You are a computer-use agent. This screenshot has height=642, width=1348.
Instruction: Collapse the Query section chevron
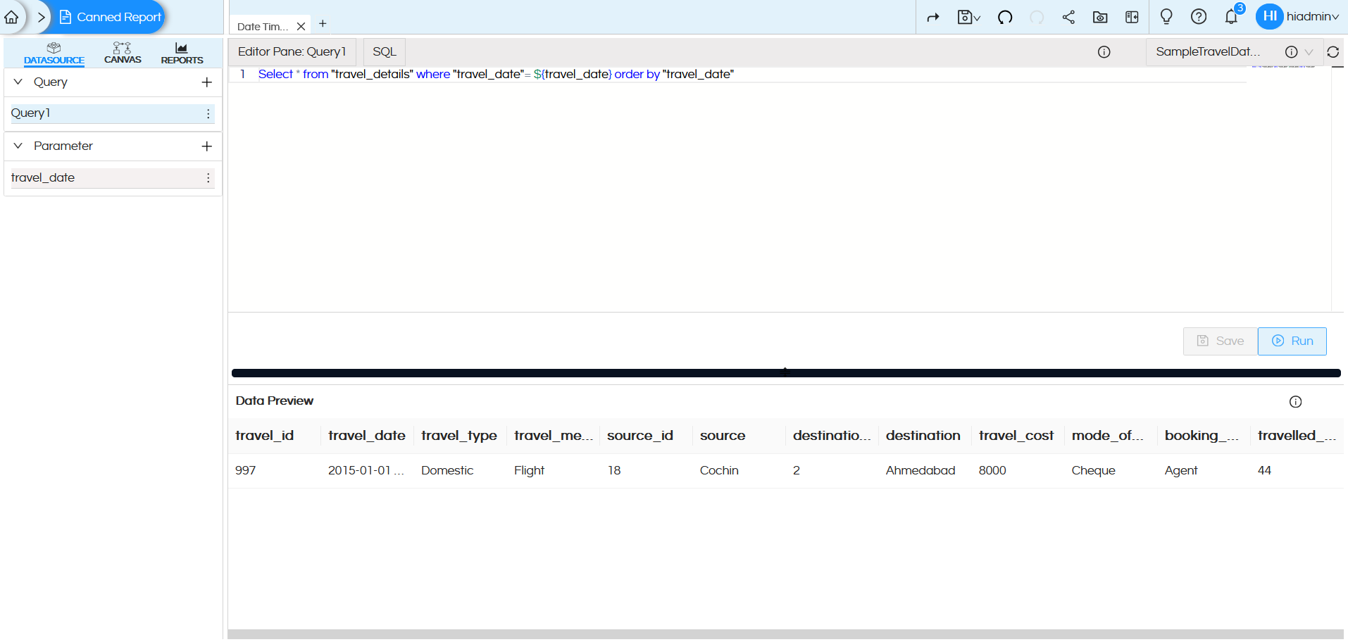(x=18, y=82)
